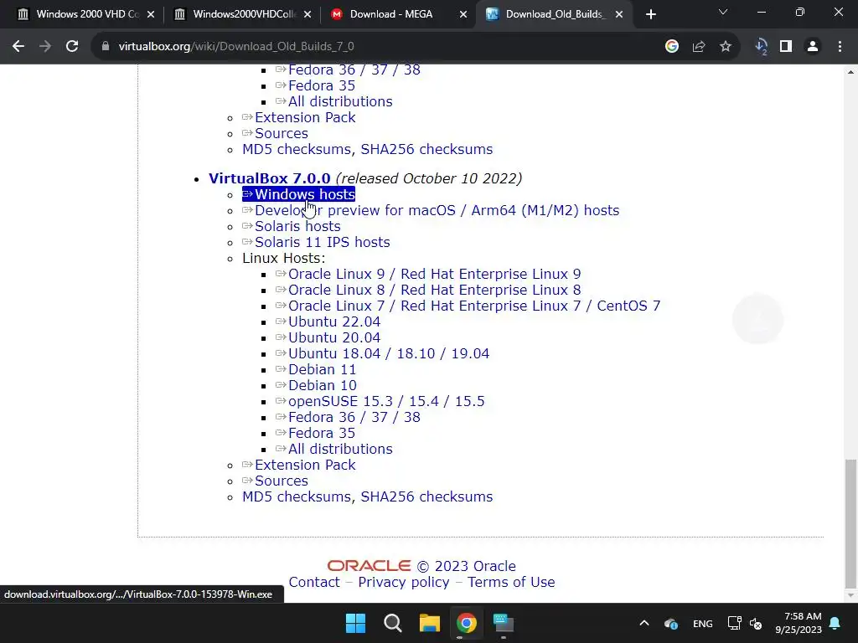
Task: Close the Download - MEGA tab
Action: pos(463,15)
